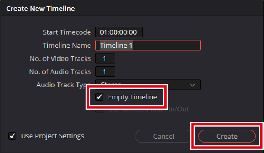Image resolution: width=264 pixels, height=153 pixels.
Task: Click into the Timeline Name text field
Action: click(x=148, y=45)
